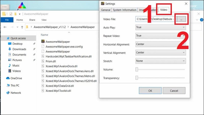
Task: Click the Volume slider handle
Action: (x=137, y=70)
